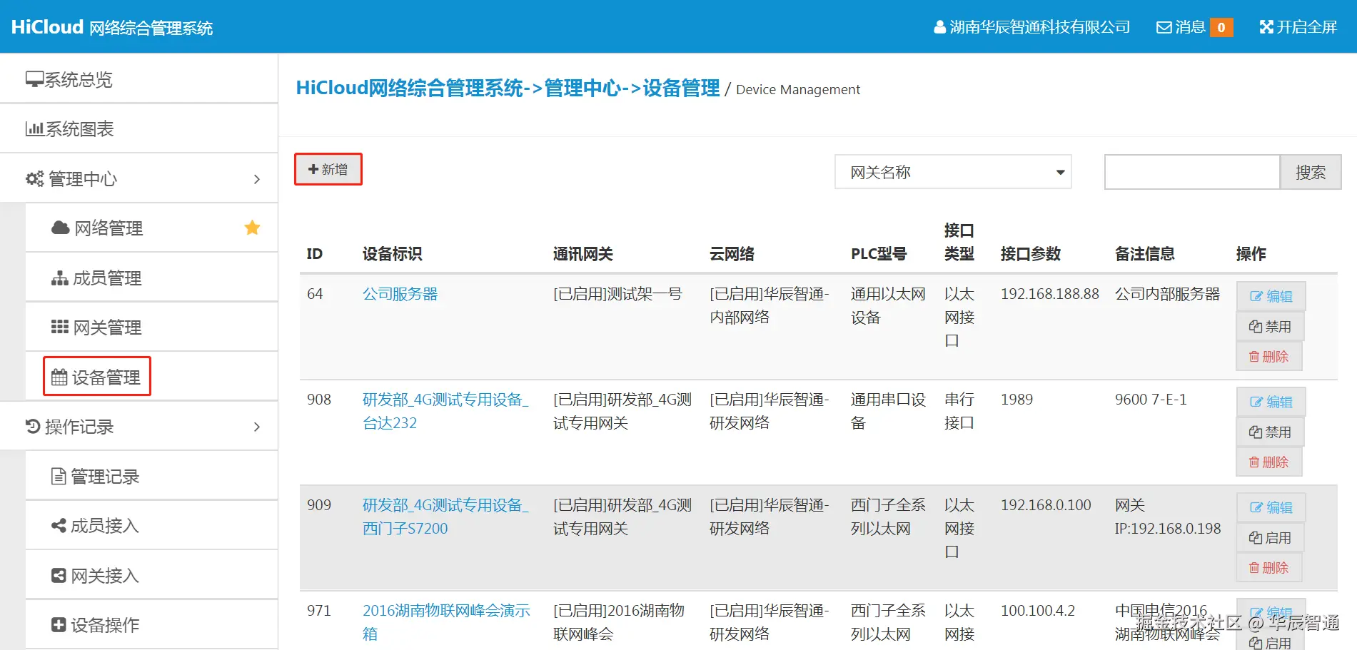
Task: Click the 消息 envelope icon in top bar
Action: [x=1164, y=26]
